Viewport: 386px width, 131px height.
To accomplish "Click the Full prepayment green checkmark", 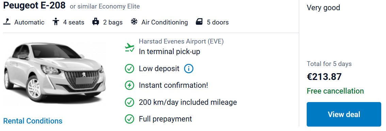I will 129,119.
